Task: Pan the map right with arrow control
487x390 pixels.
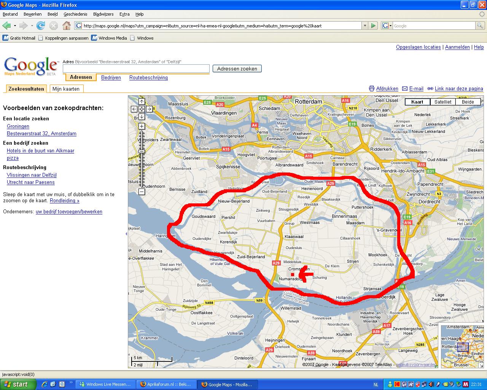Action: pos(149,109)
